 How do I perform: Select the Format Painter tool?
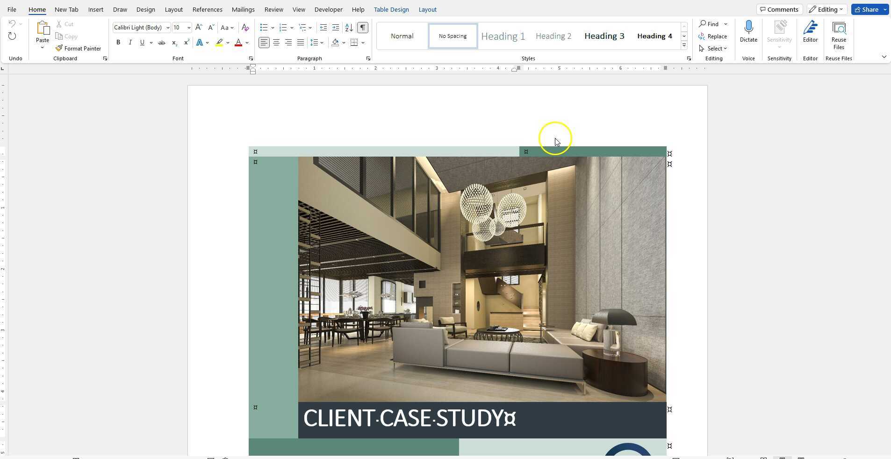tap(79, 48)
